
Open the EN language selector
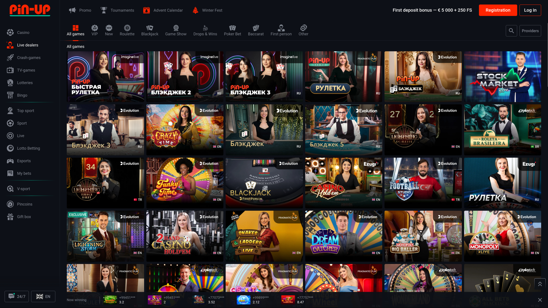[x=43, y=296]
